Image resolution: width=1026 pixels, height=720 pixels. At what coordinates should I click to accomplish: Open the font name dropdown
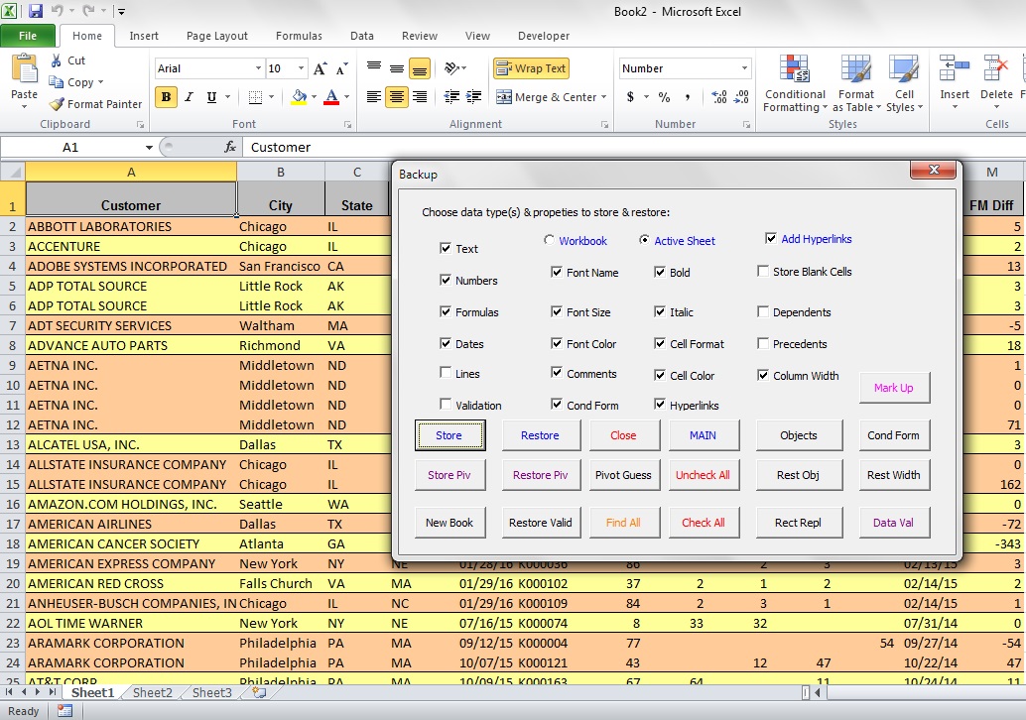[x=258, y=68]
